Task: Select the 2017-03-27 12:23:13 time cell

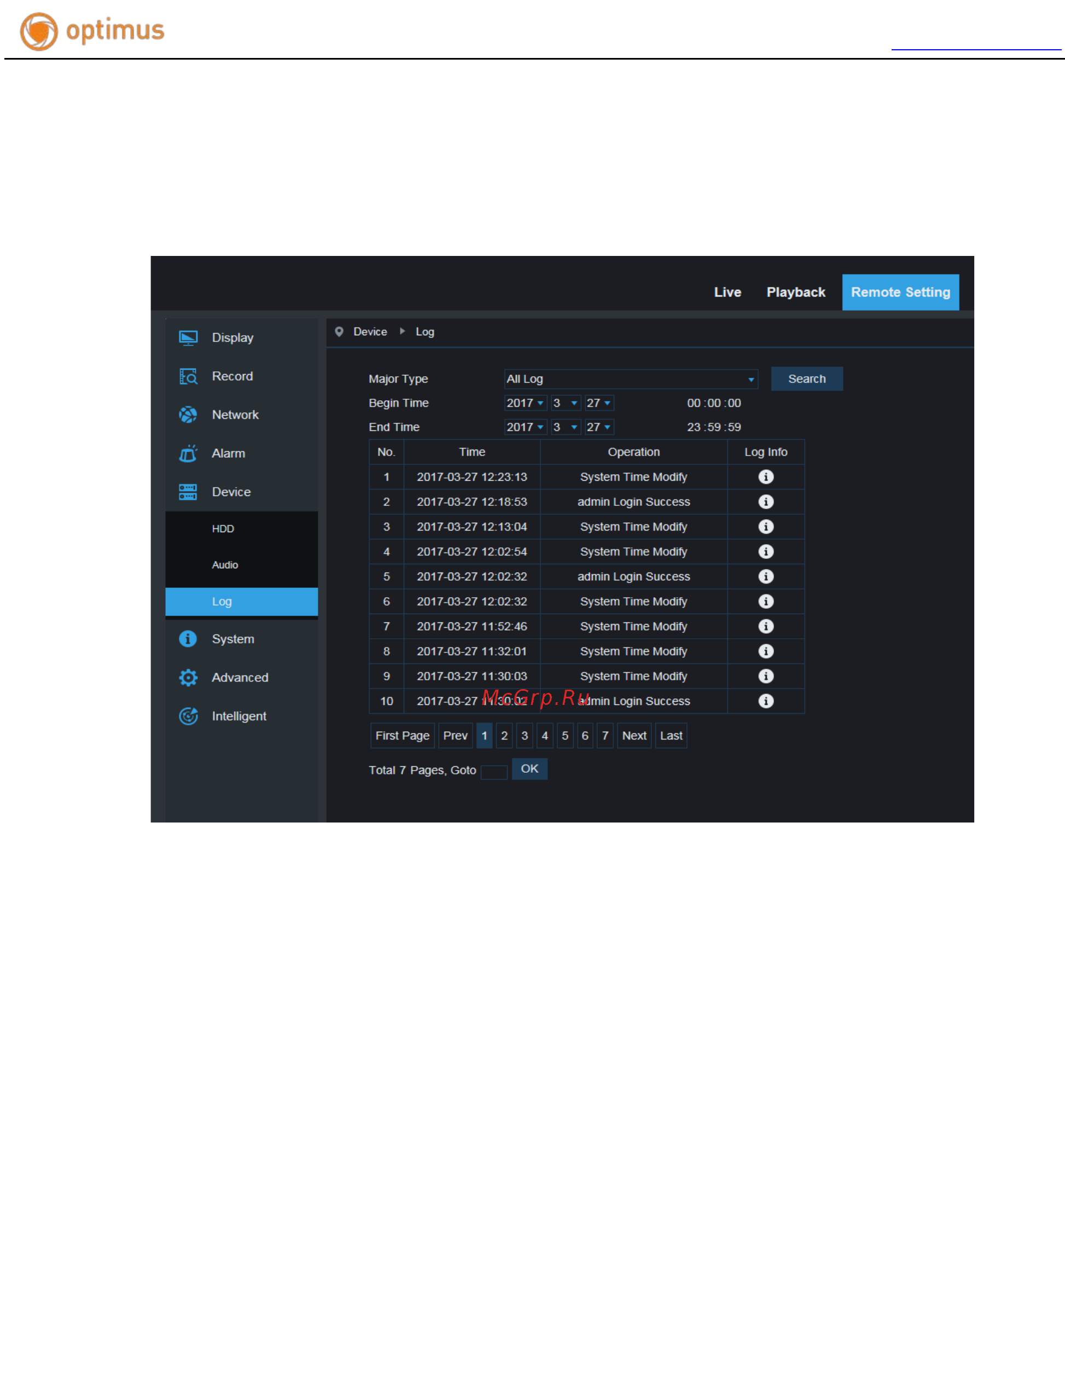Action: pos(472,476)
